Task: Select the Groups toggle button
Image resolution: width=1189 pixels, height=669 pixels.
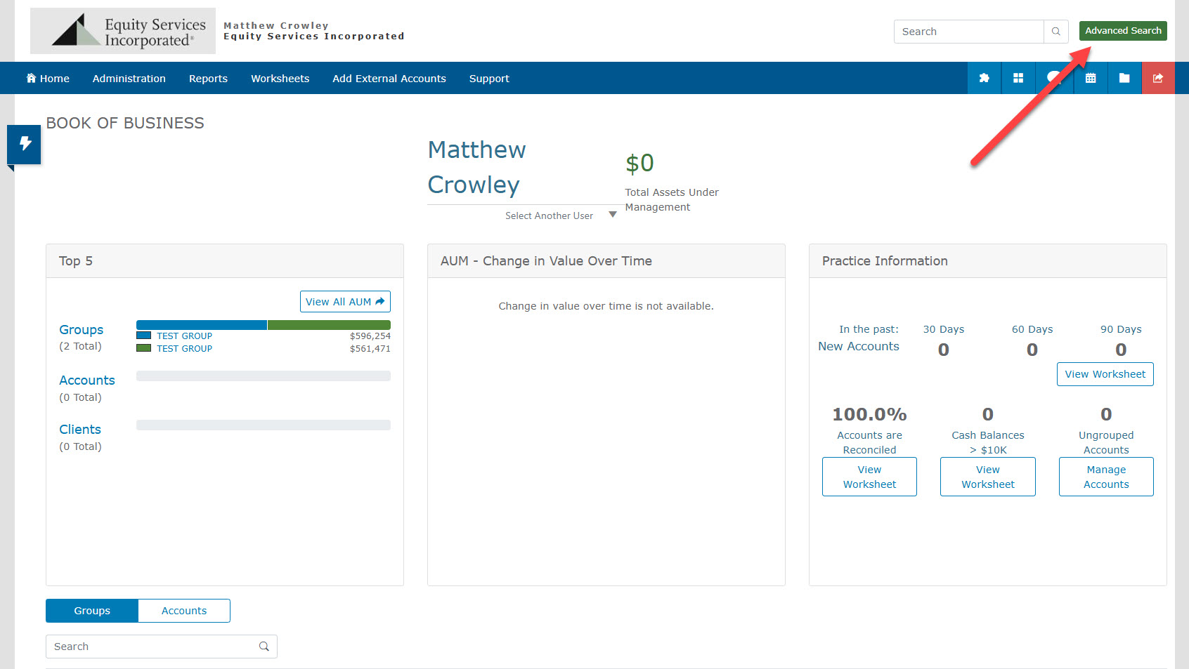Action: (x=92, y=611)
